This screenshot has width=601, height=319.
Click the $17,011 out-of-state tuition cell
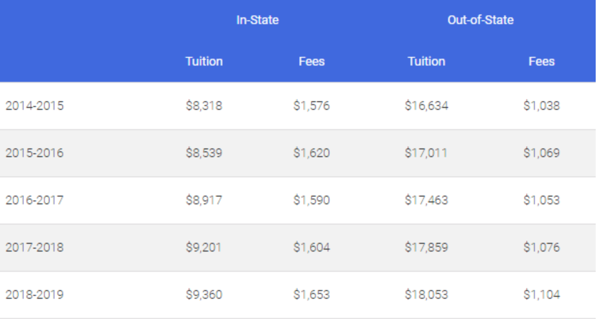[426, 153]
